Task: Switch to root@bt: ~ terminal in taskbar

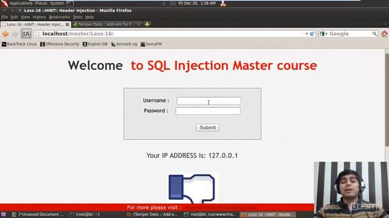Action: coord(84,214)
